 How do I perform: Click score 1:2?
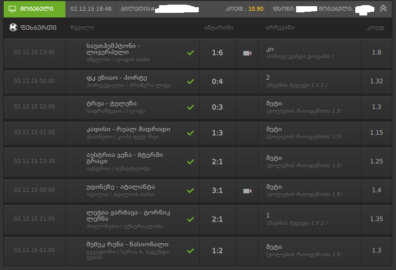(217, 250)
